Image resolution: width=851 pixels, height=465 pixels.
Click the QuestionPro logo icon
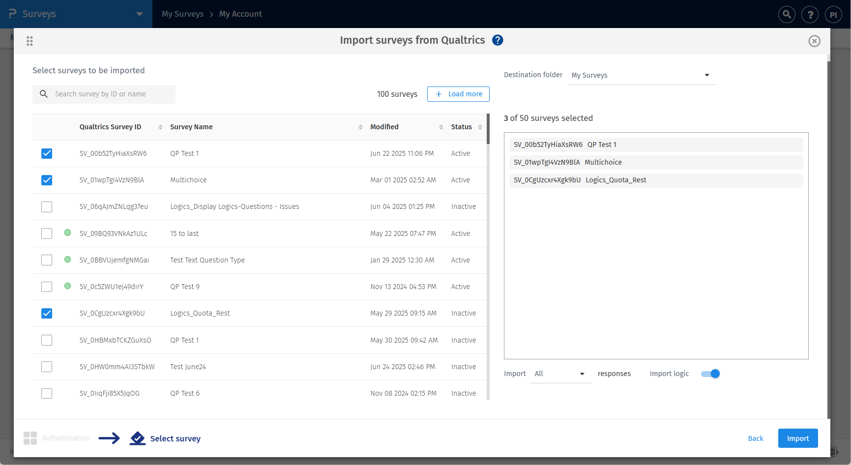tap(13, 14)
